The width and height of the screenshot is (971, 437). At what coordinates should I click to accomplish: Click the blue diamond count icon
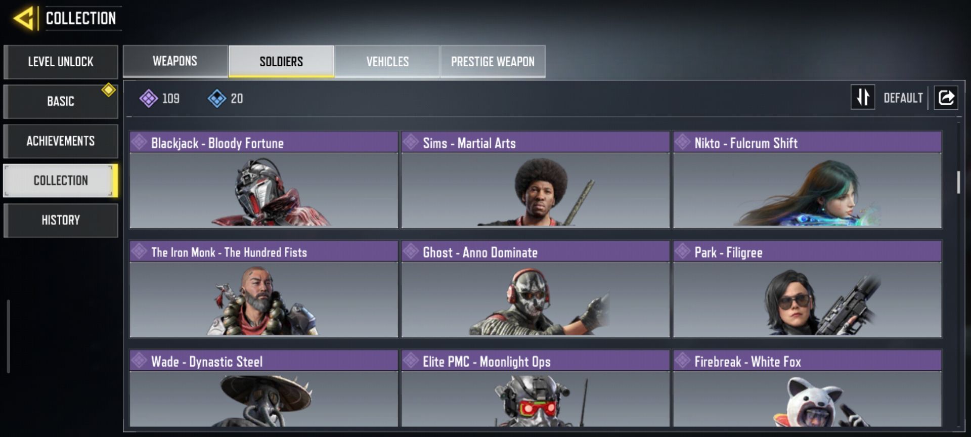[217, 98]
